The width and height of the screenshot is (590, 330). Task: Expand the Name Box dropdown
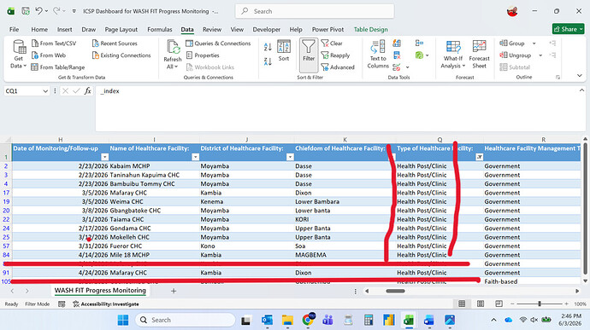click(45, 91)
